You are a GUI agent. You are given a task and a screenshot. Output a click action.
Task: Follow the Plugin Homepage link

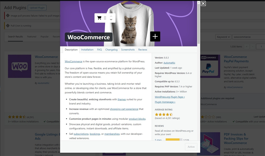click(165, 102)
